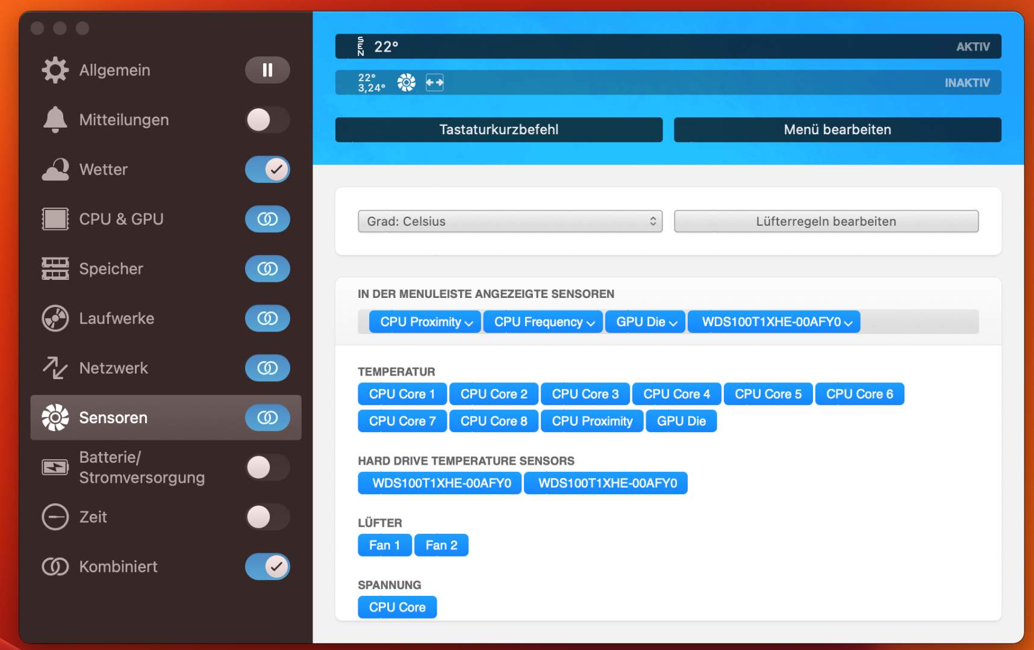Toggle the Netzwerk combined switch
Screen dimensions: 1034x650
267,368
